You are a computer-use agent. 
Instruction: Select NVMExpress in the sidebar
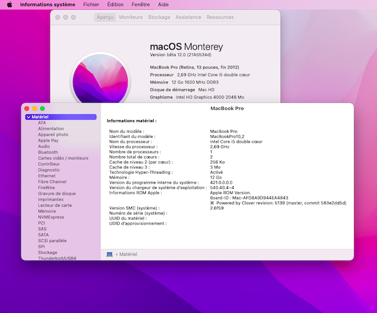51,217
